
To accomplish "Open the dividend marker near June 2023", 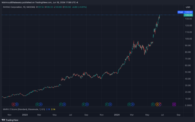I will (64, 104).
